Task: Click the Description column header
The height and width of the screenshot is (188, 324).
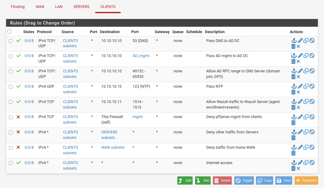Action: point(215,32)
